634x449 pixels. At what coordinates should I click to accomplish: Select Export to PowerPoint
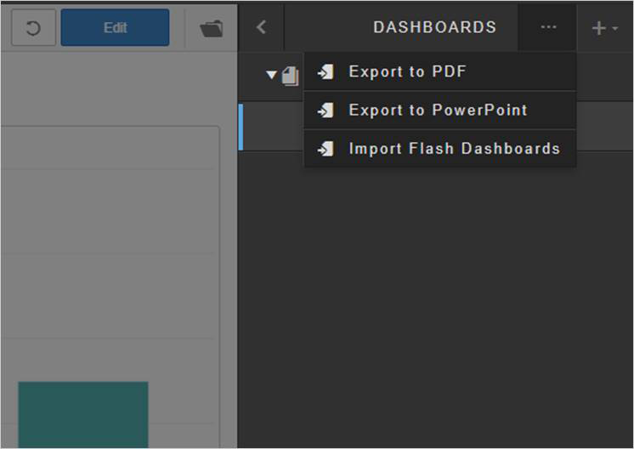pyautogui.click(x=438, y=111)
